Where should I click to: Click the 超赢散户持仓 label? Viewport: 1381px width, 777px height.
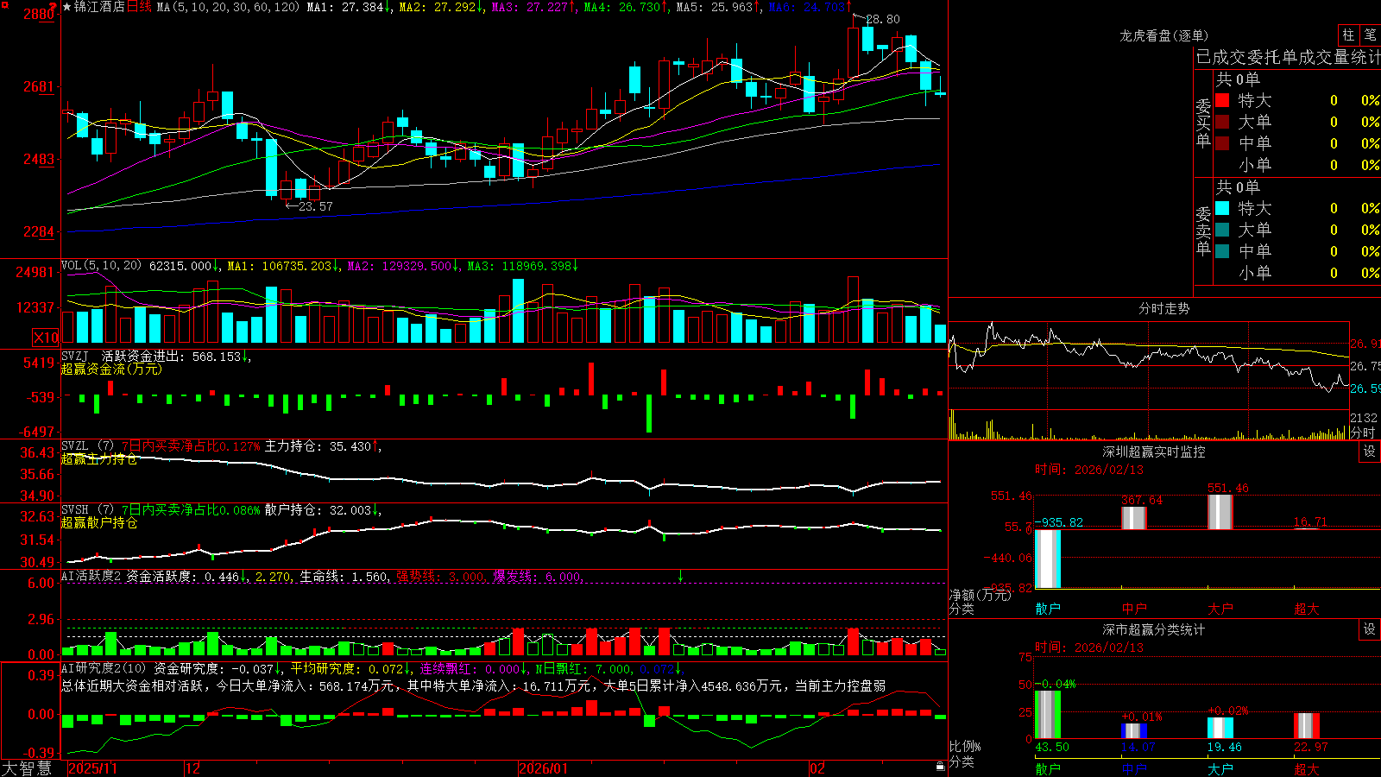(x=99, y=522)
